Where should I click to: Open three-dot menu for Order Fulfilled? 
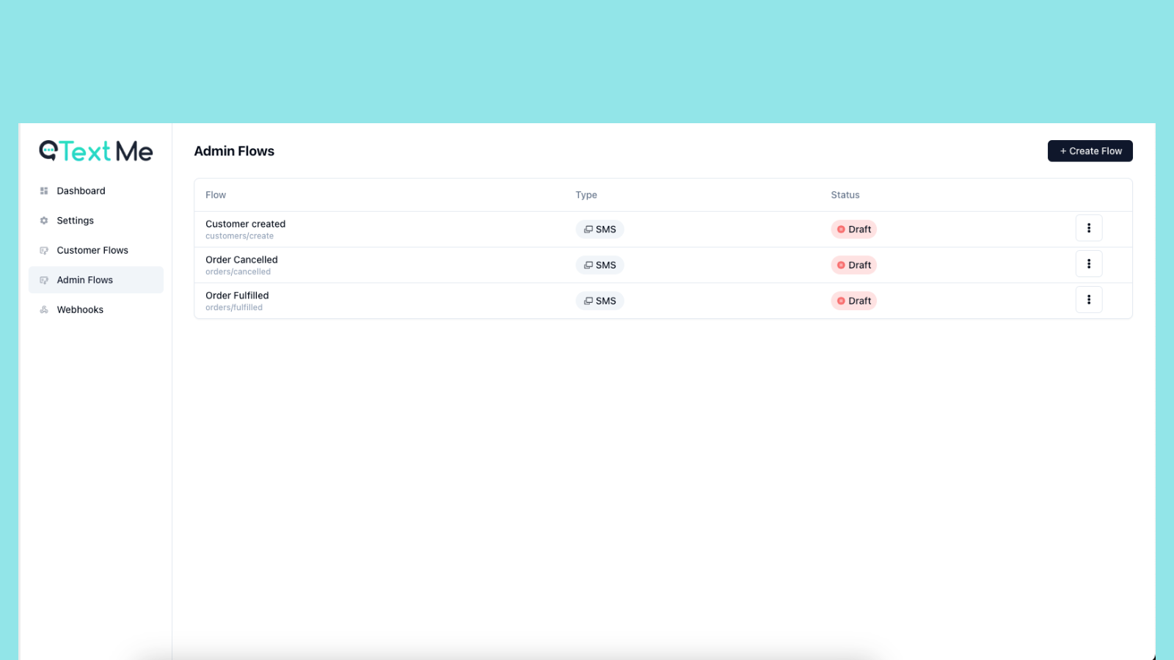click(1089, 299)
